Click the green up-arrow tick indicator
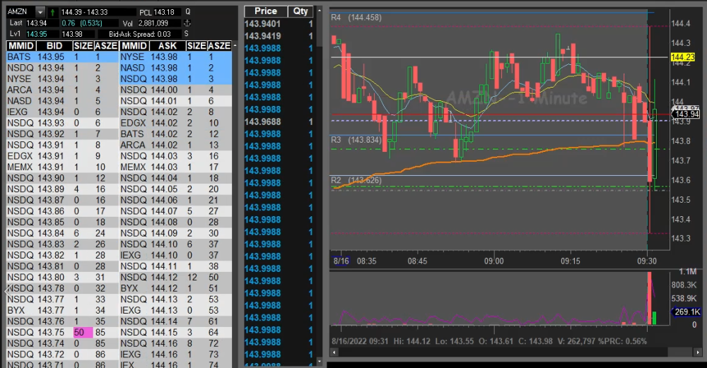707x368 pixels. (x=54, y=12)
